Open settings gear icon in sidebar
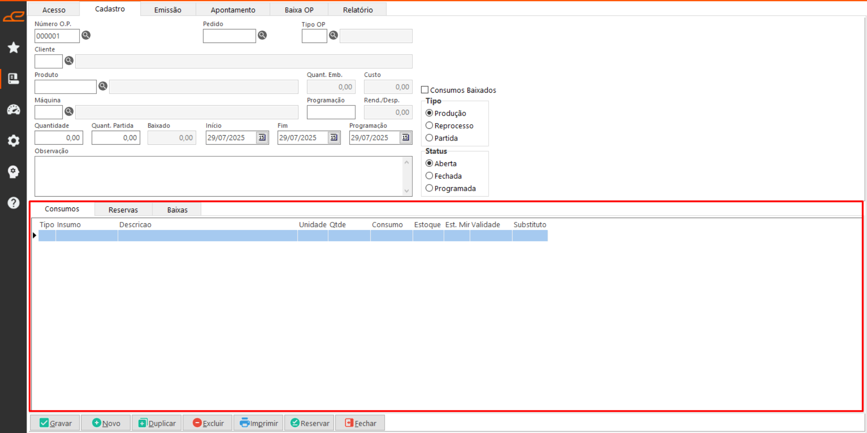This screenshot has height=433, width=867. pos(14,141)
